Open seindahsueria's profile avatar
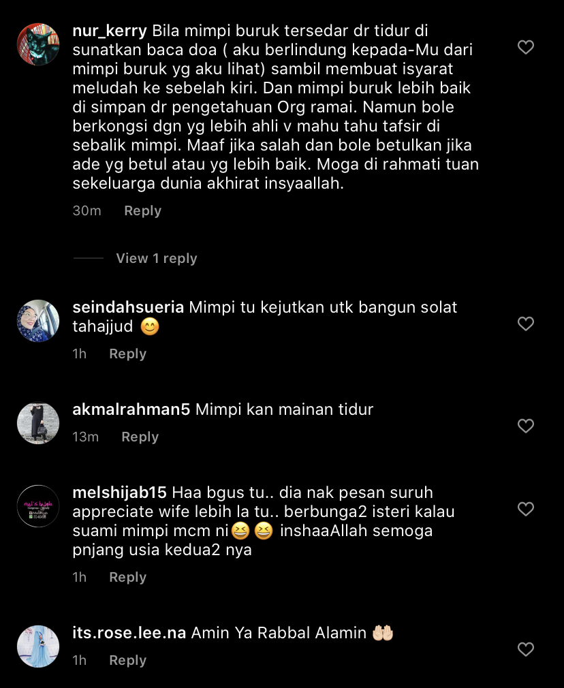 [38, 321]
